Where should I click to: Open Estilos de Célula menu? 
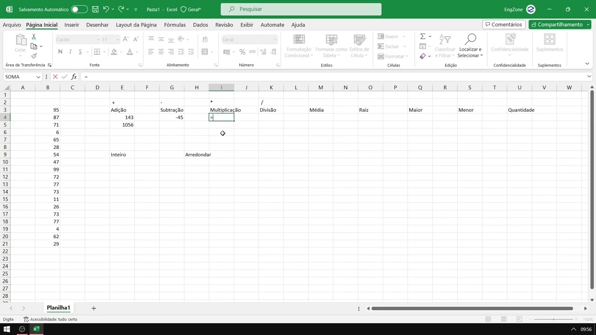coord(359,46)
